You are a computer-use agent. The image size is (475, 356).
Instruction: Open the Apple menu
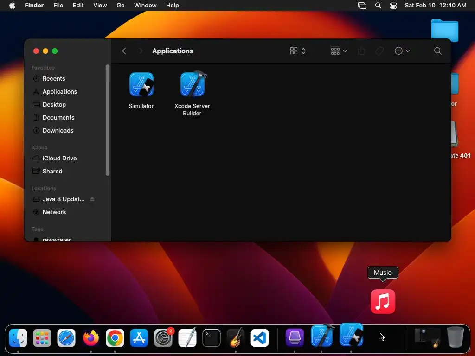12,5
